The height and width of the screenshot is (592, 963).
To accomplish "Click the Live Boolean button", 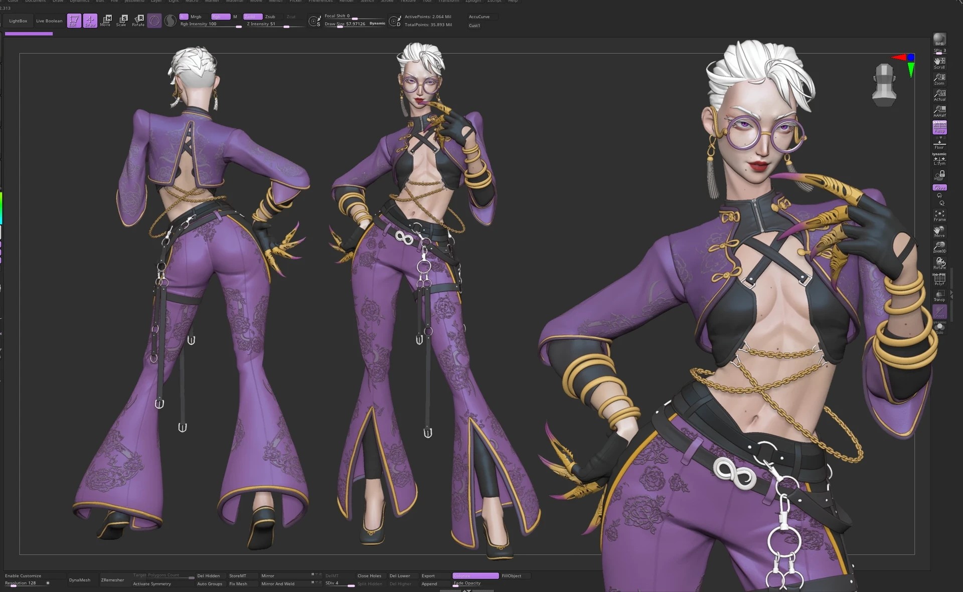I will tap(49, 21).
